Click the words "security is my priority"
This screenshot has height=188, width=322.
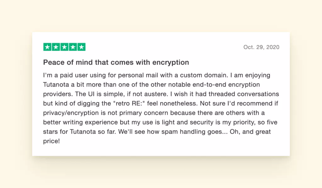click(215, 123)
